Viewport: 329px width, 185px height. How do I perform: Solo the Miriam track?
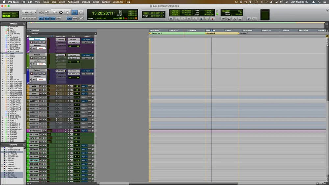40,58
